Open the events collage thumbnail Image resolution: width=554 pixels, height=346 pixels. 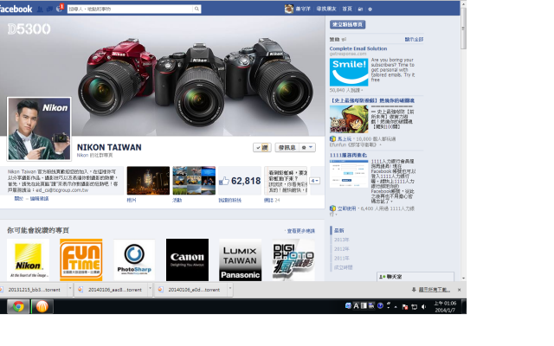point(194,181)
